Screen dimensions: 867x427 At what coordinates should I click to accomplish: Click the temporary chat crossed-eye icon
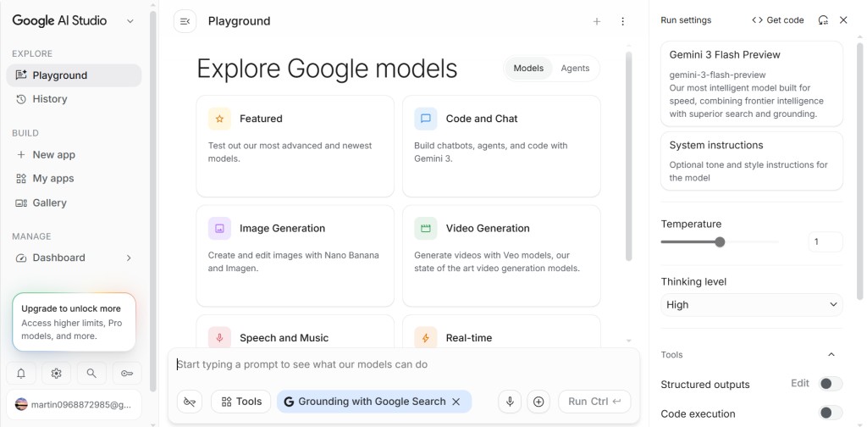(190, 402)
